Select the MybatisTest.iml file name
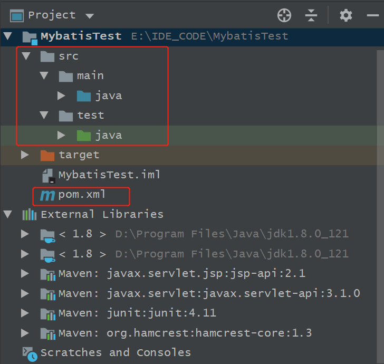 coord(109,175)
